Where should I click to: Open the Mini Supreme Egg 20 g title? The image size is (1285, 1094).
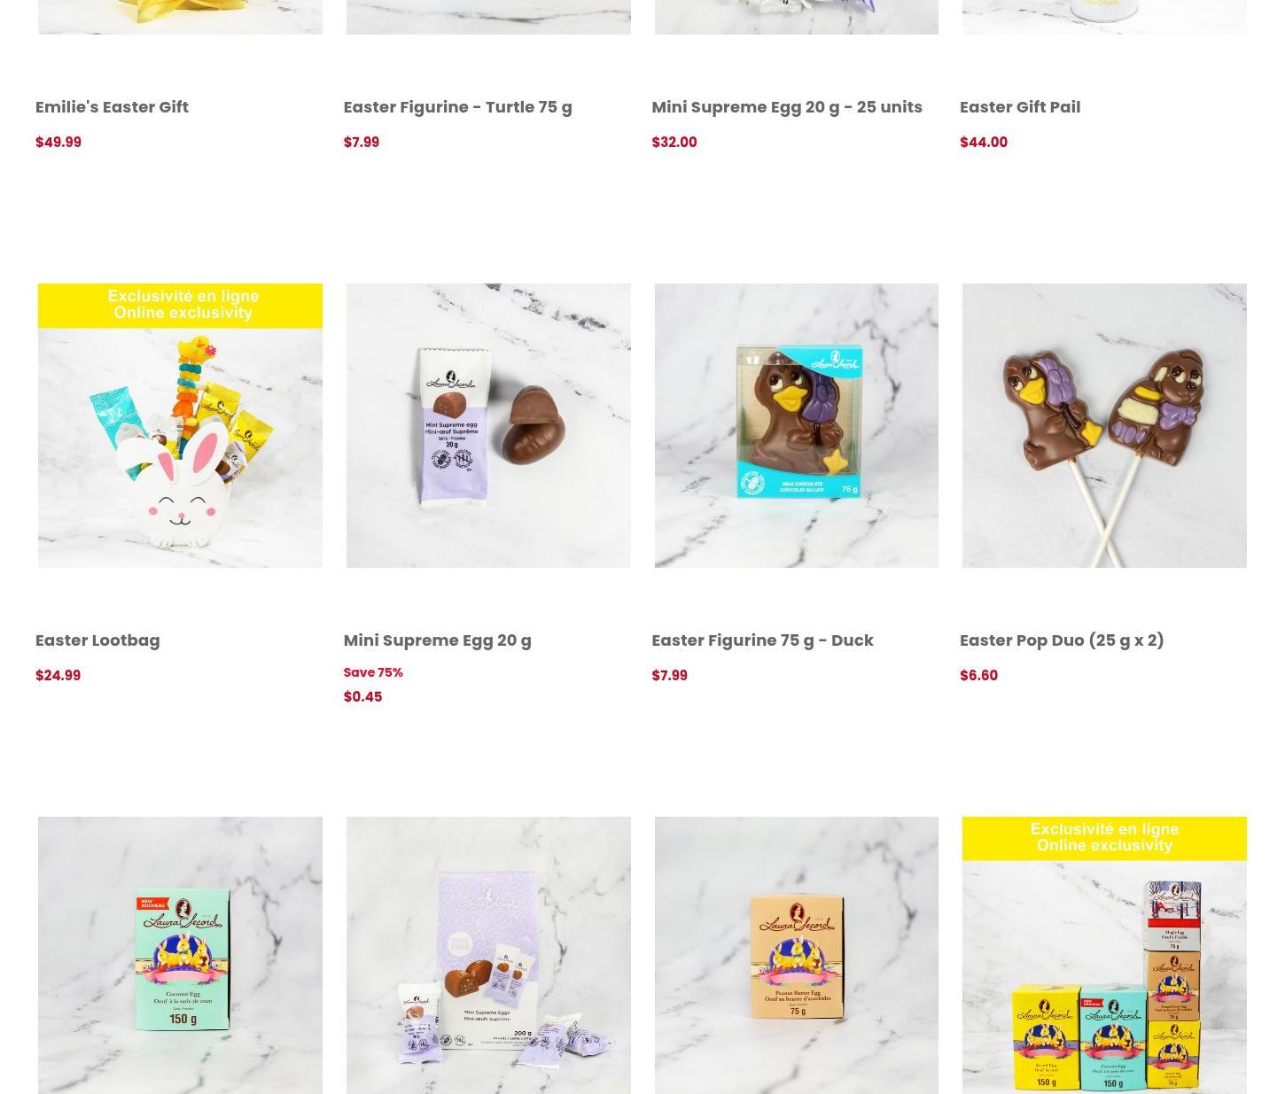(437, 640)
